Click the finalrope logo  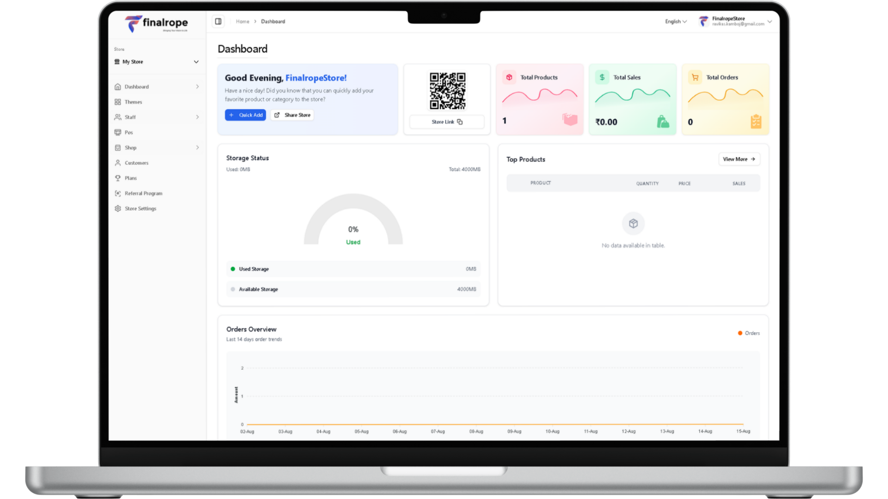(156, 23)
